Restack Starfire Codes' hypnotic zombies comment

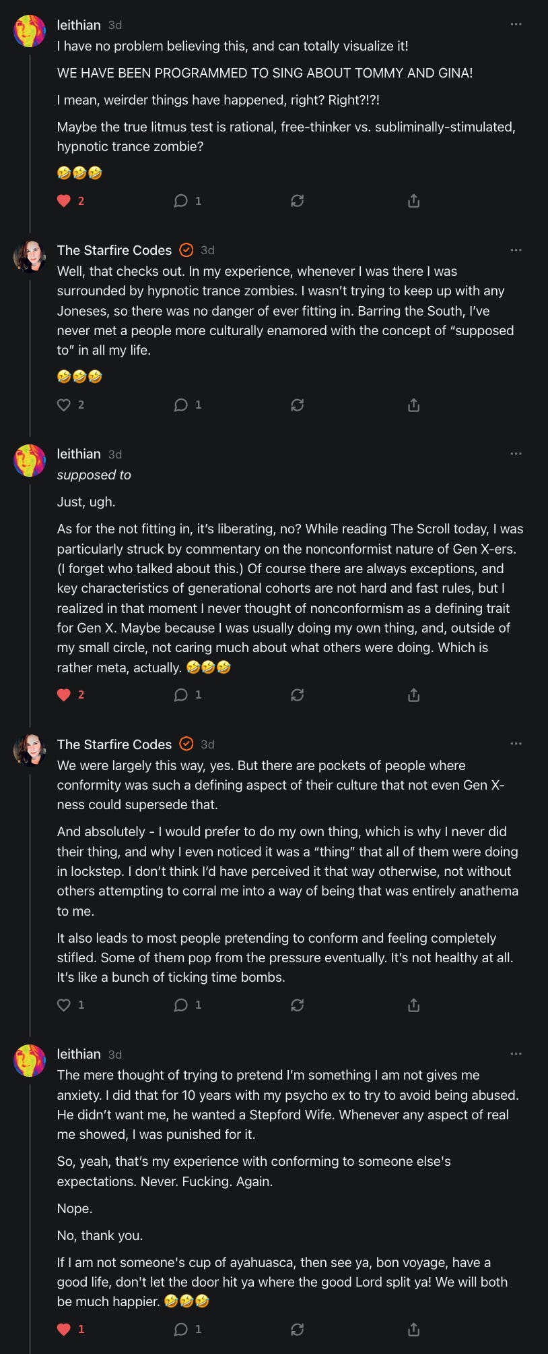coord(297,405)
